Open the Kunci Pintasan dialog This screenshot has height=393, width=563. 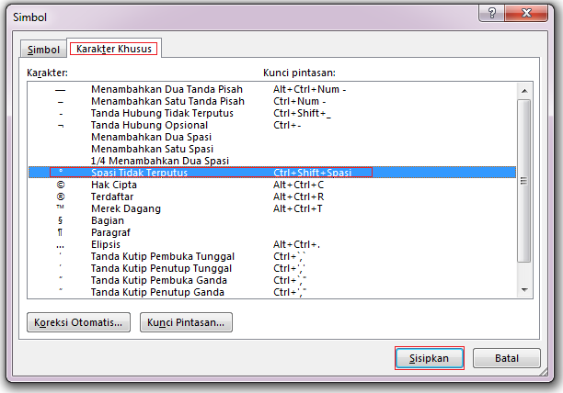pos(186,322)
